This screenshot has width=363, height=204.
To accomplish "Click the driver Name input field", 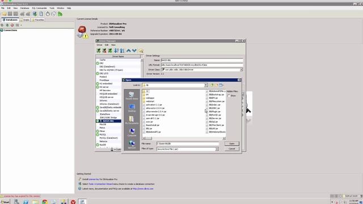I will tap(202, 60).
